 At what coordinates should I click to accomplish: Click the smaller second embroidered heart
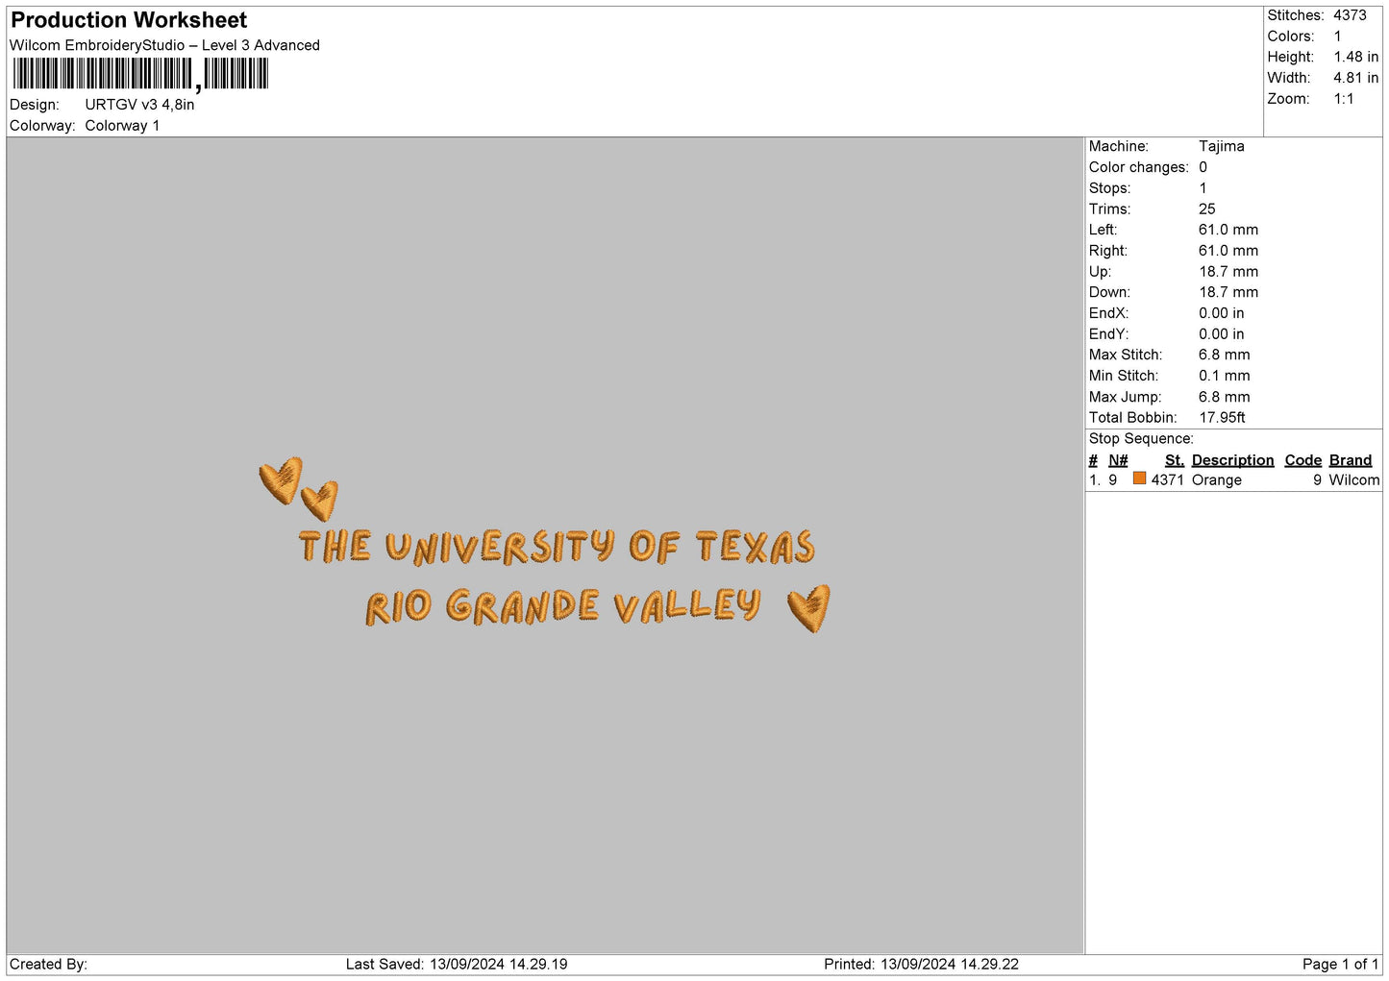point(319,501)
